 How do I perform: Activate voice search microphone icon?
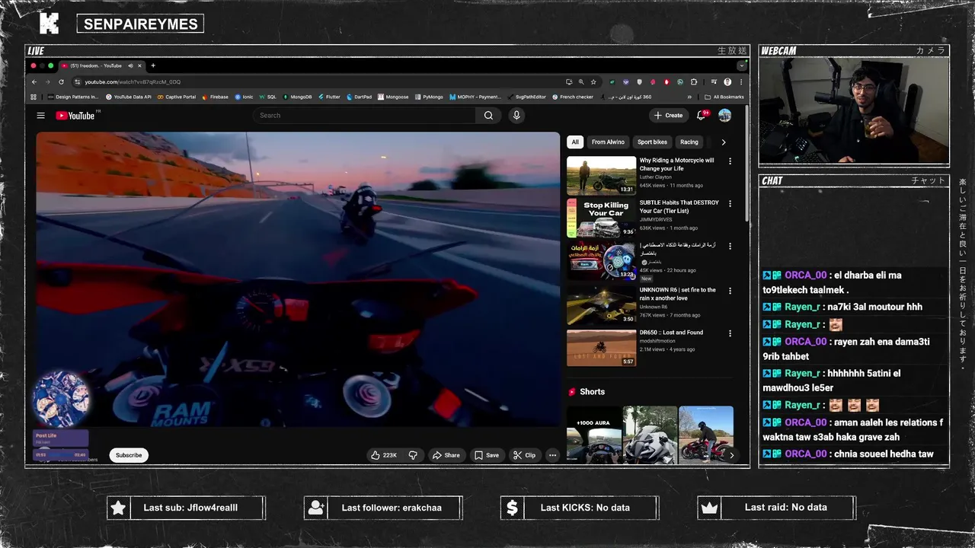(516, 116)
